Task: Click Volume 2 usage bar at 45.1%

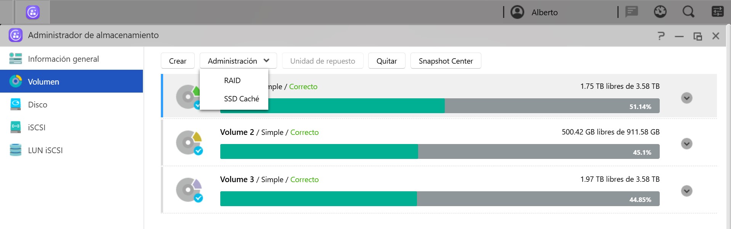Action: pos(439,152)
